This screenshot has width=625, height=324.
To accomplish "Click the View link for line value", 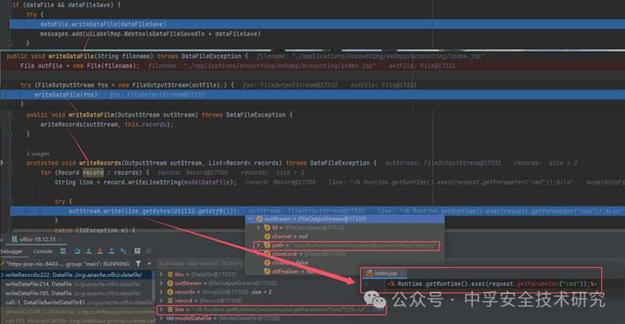I will 378,310.
